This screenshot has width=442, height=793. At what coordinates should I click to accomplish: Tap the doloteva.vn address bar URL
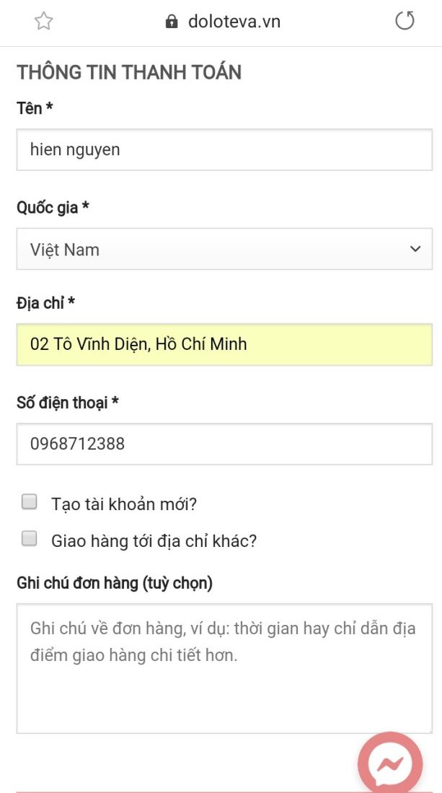[x=234, y=22]
